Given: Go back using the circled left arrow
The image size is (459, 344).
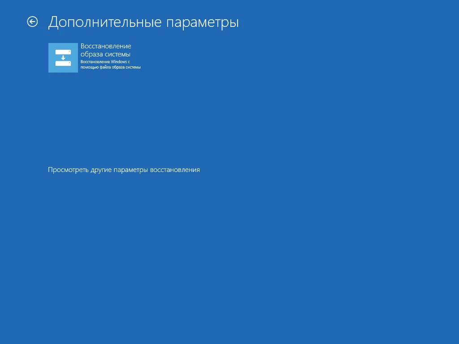Looking at the screenshot, I should click(x=32, y=22).
